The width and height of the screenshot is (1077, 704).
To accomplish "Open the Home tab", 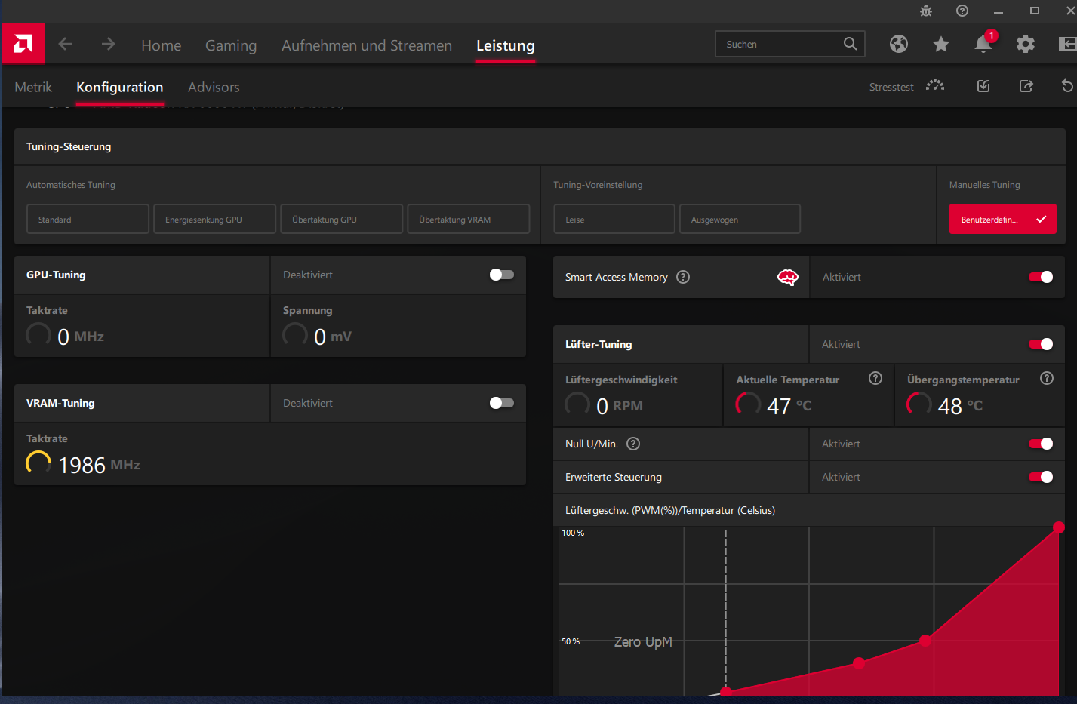I will point(162,45).
